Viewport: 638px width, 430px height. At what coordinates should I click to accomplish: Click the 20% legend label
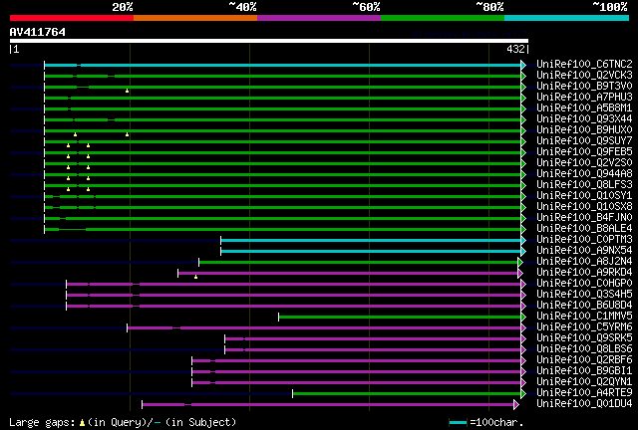click(123, 7)
